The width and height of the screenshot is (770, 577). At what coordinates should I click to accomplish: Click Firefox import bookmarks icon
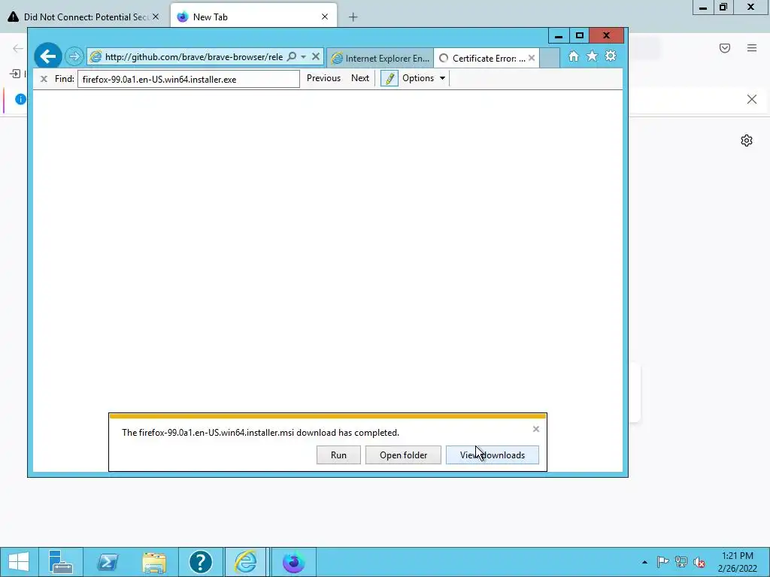pos(15,74)
